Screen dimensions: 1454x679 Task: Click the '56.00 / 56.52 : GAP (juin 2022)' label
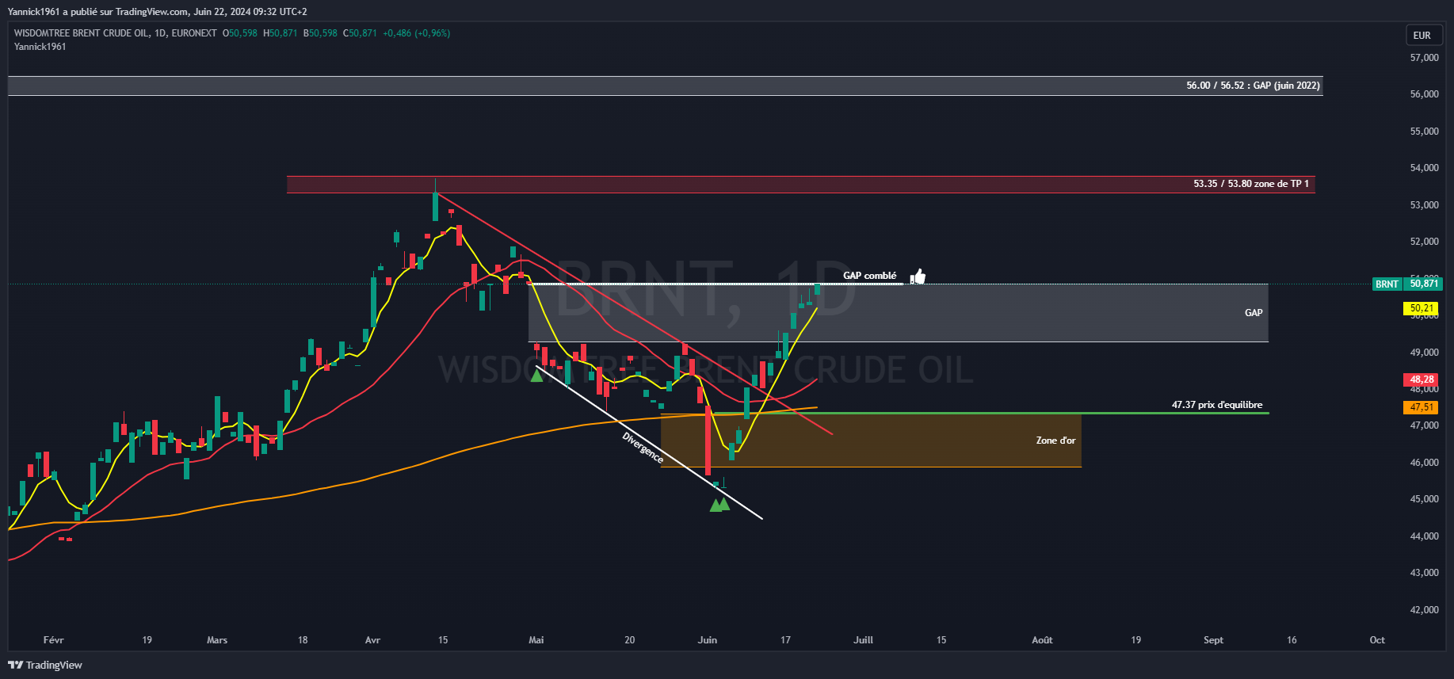point(1253,86)
